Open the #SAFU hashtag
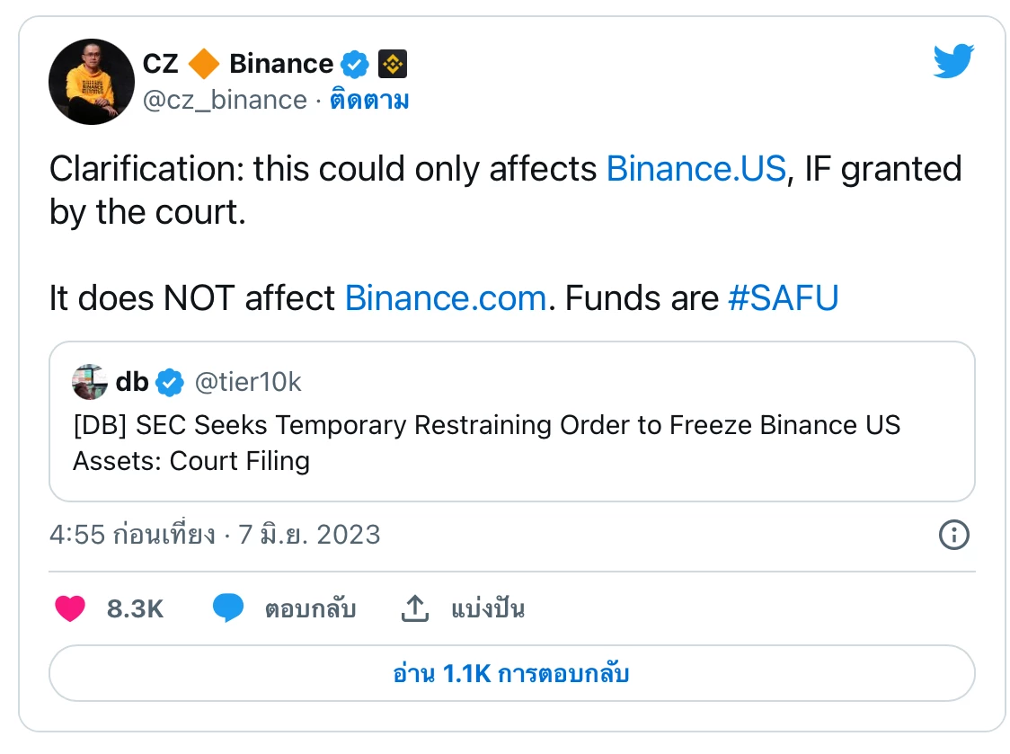Image resolution: width=1010 pixels, height=754 pixels. 784,297
